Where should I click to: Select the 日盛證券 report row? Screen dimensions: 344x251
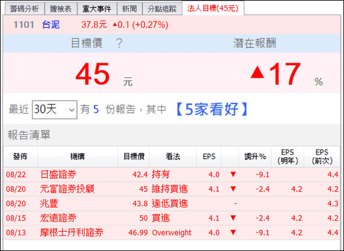pos(172,175)
